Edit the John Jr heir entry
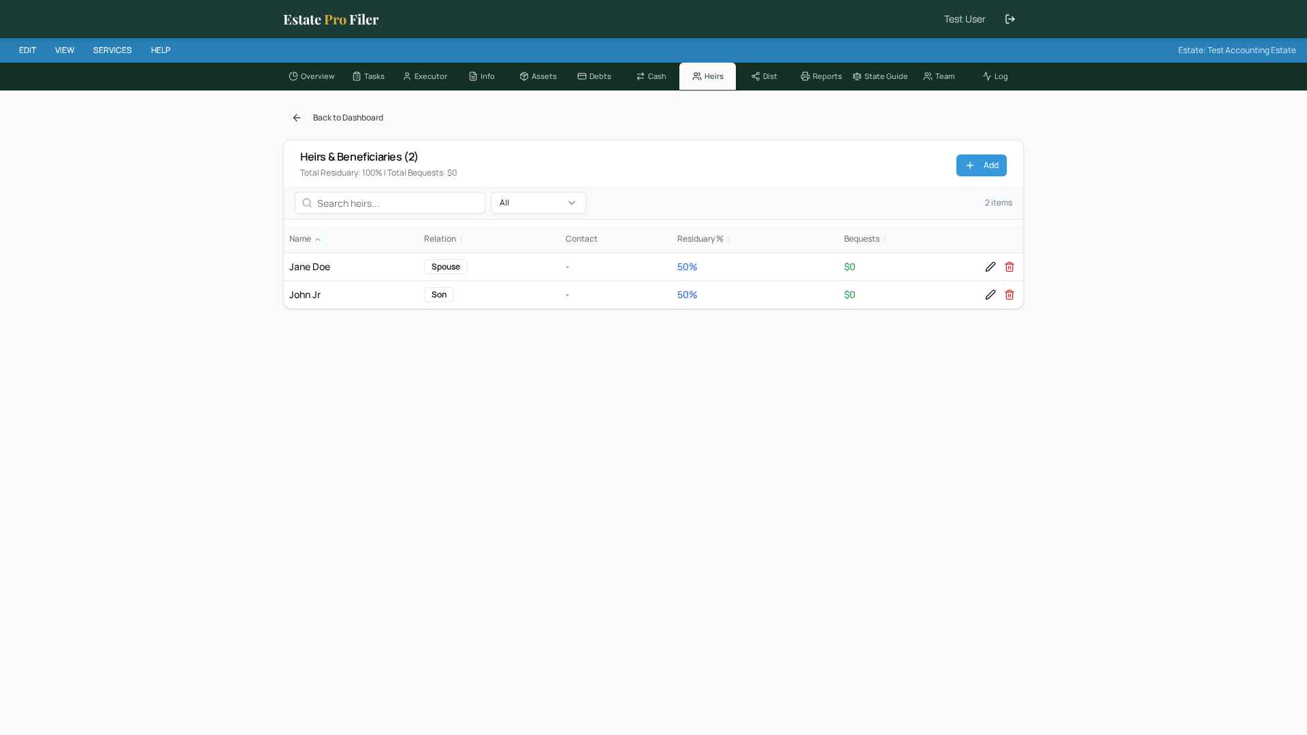 point(990,295)
